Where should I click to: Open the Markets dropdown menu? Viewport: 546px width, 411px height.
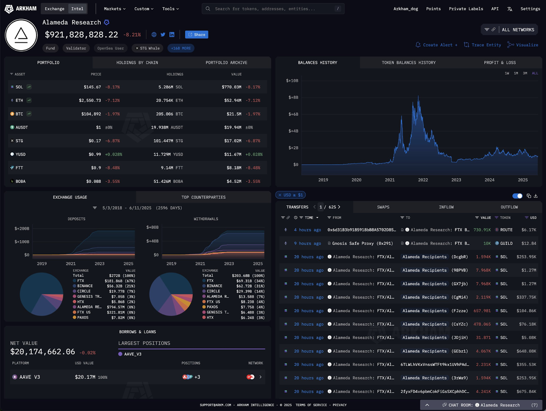(x=114, y=9)
